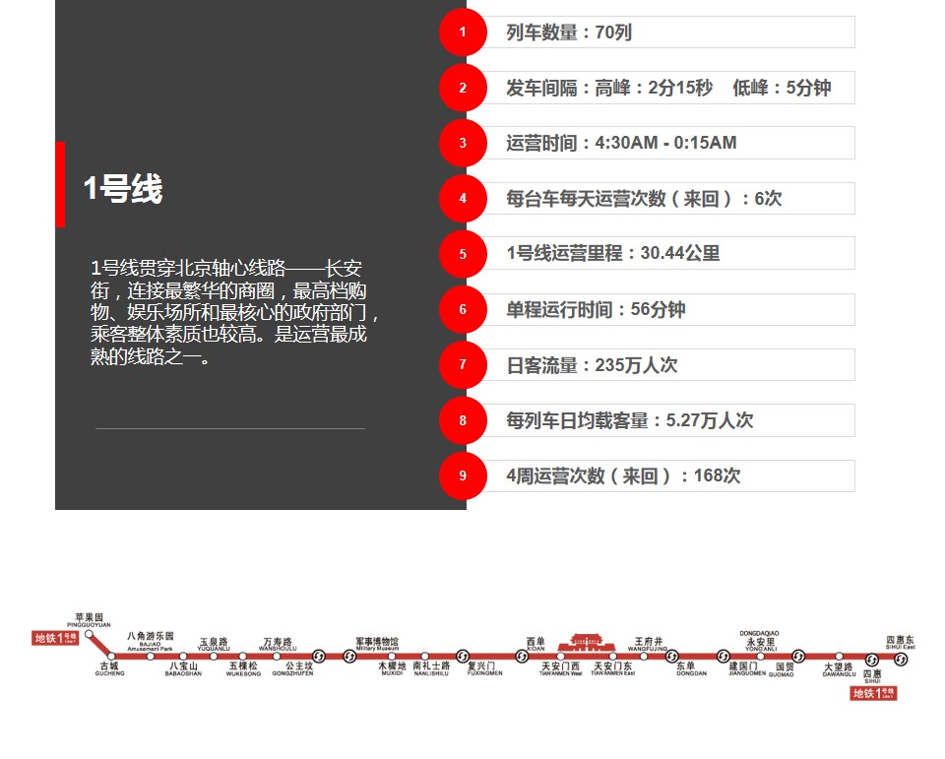Click the Pingguoyuan station circle

pyautogui.click(x=89, y=634)
